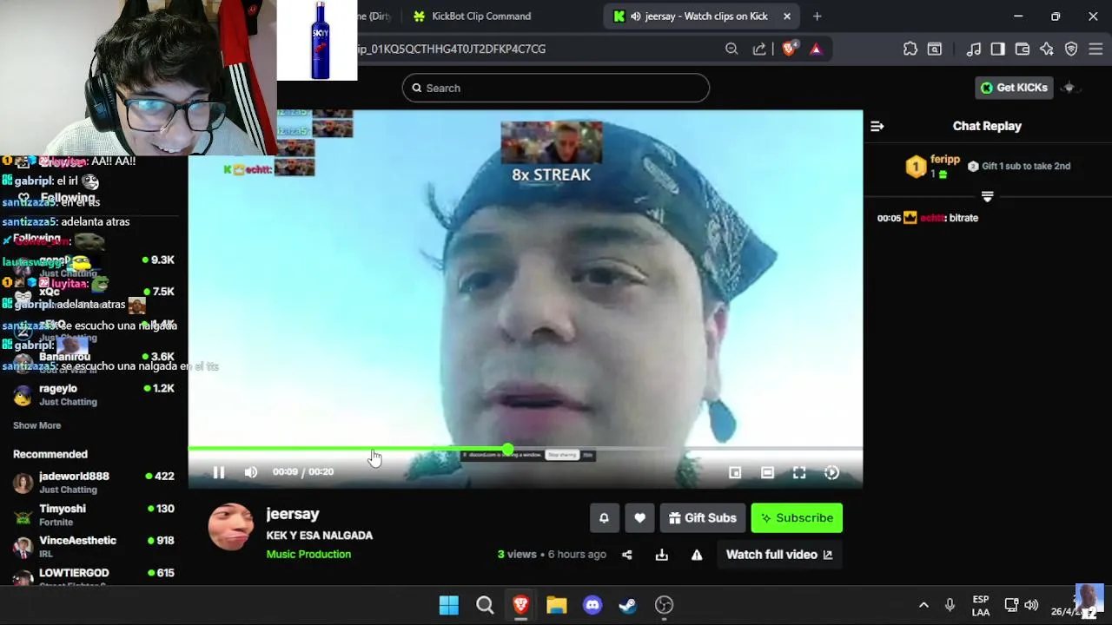1112x625 pixels.
Task: Open the media control music note icon
Action: (x=974, y=49)
